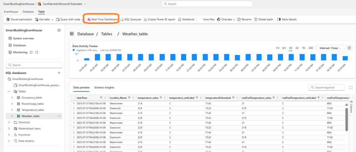The image size is (356, 152).
Task: Expand the Data streams node
Action: point(9,141)
